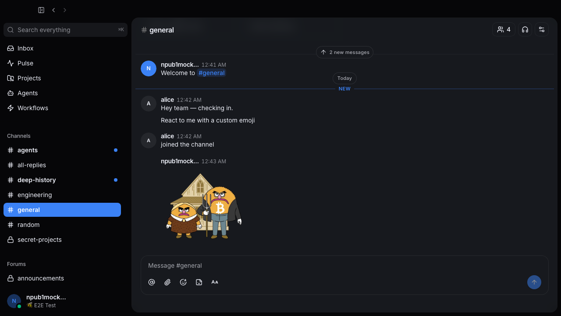Click the #general mention link
Image resolution: width=561 pixels, height=316 pixels.
tap(211, 73)
